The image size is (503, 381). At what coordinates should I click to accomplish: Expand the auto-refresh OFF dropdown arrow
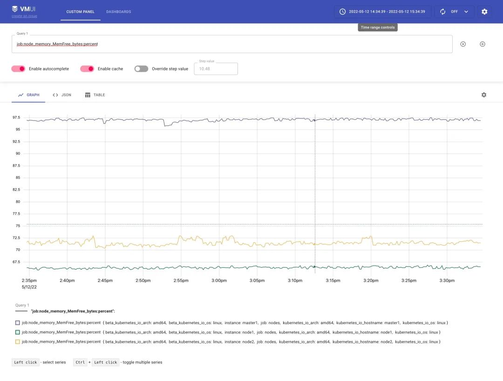click(x=466, y=12)
